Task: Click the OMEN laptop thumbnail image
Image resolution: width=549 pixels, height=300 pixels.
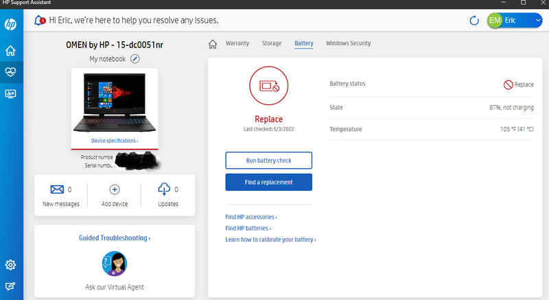Action: (115, 103)
